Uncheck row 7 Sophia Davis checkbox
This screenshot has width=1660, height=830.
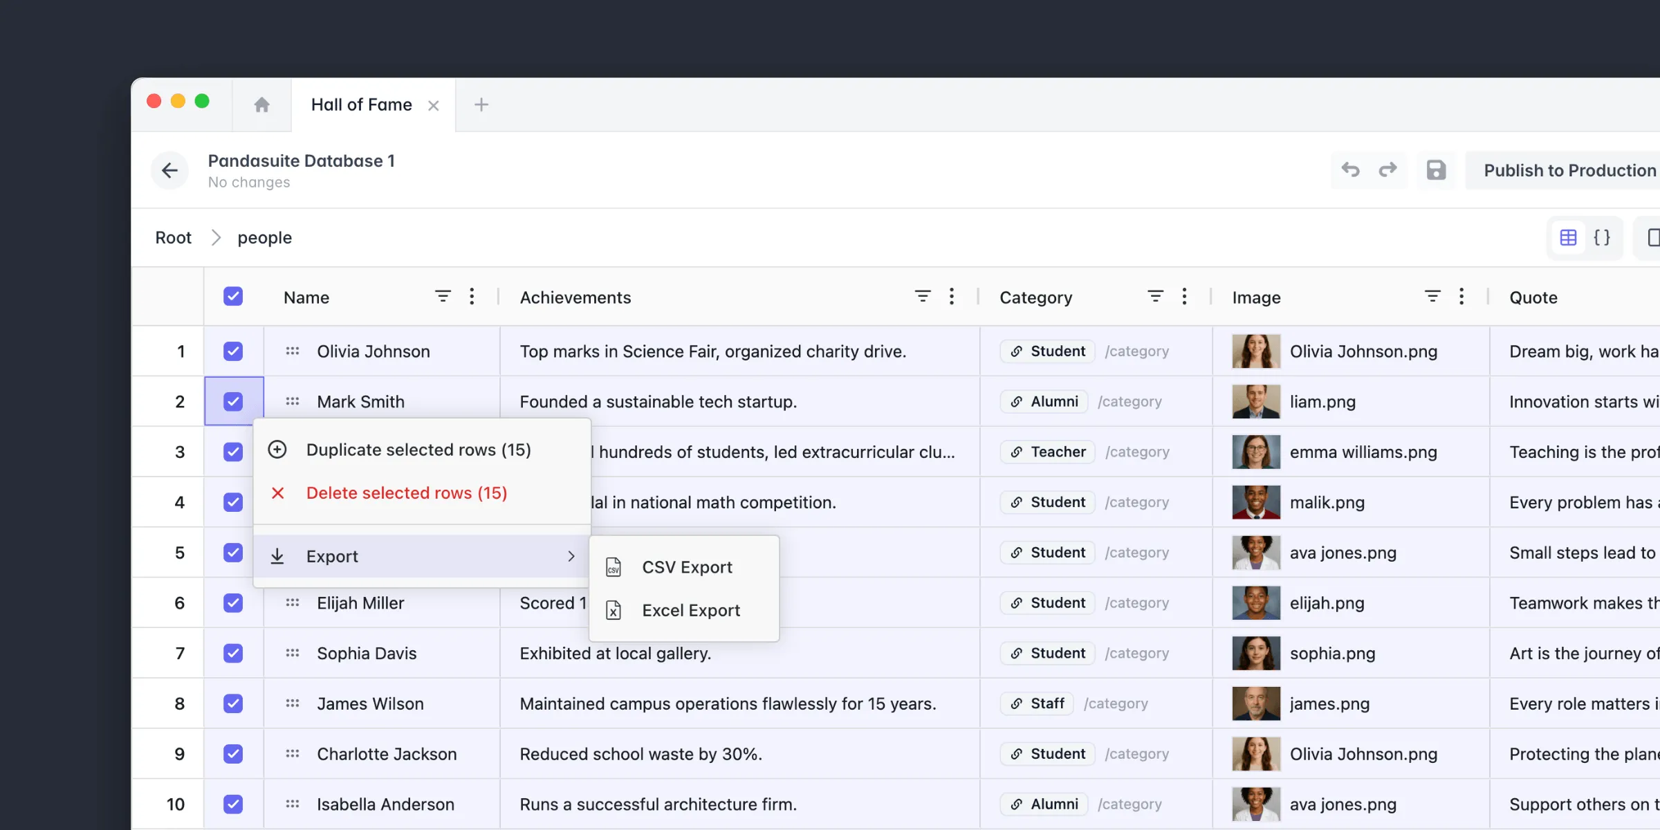pos(233,654)
